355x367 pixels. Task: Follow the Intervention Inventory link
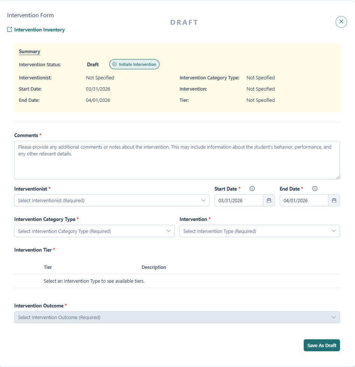[39, 29]
